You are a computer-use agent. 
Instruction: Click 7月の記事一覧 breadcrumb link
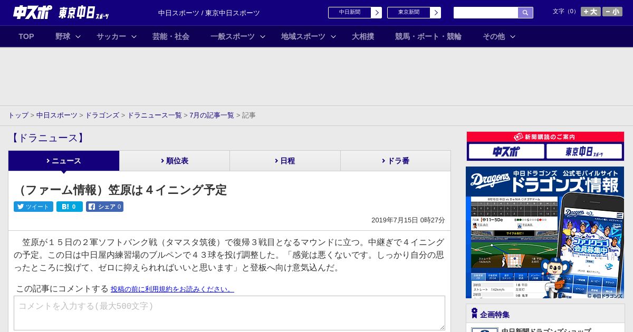(212, 115)
